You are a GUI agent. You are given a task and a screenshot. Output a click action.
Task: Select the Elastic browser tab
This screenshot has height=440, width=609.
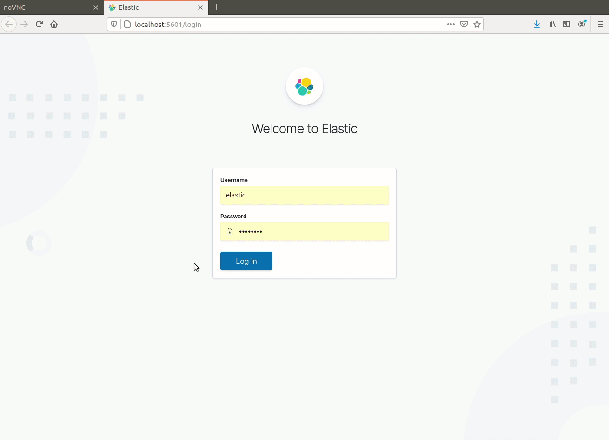[156, 7]
